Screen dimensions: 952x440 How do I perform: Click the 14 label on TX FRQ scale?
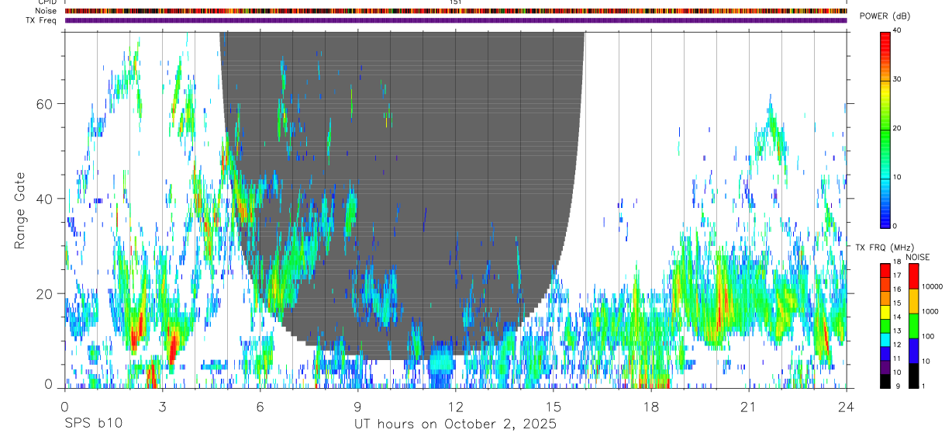897,317
